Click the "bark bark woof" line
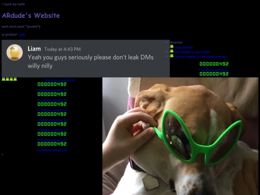 coord(21,26)
